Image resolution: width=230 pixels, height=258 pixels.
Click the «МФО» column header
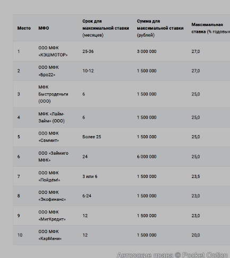[x=43, y=28]
